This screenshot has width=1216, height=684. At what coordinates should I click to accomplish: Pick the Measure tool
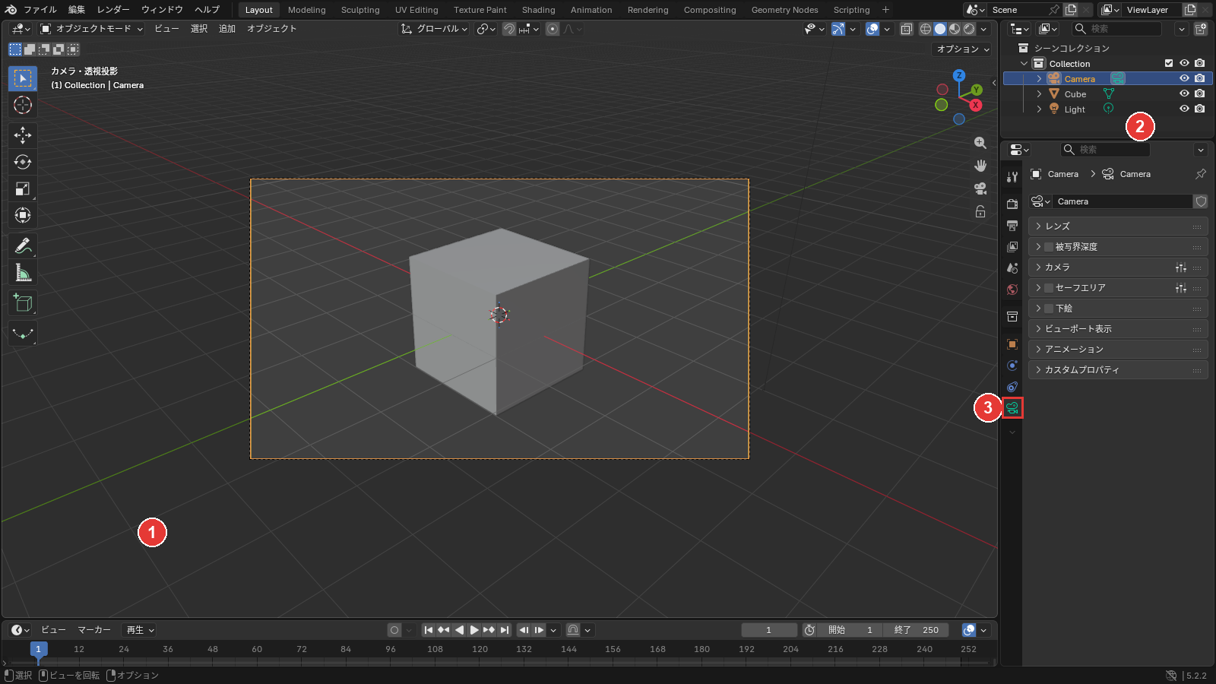[23, 273]
